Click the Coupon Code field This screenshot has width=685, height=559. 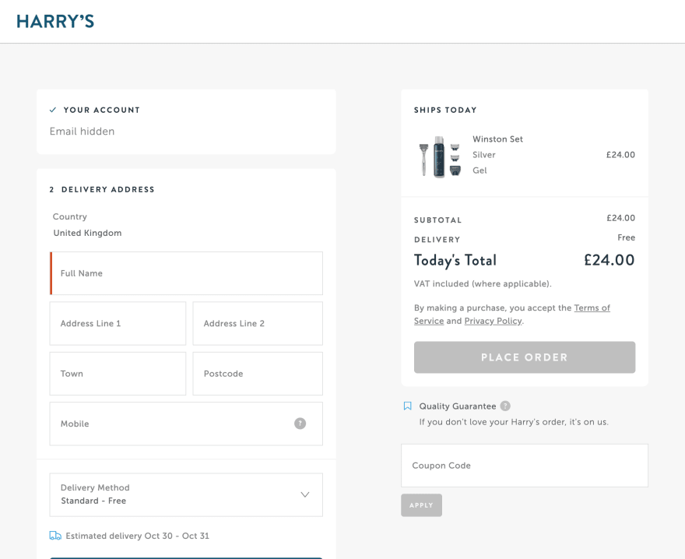[x=525, y=466]
